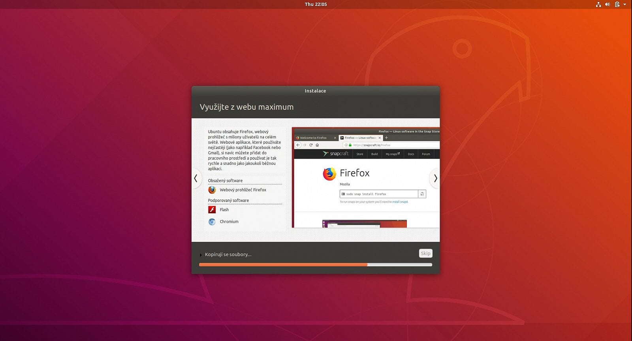Click the battery icon in top bar
632x341 pixels.
click(x=617, y=4)
